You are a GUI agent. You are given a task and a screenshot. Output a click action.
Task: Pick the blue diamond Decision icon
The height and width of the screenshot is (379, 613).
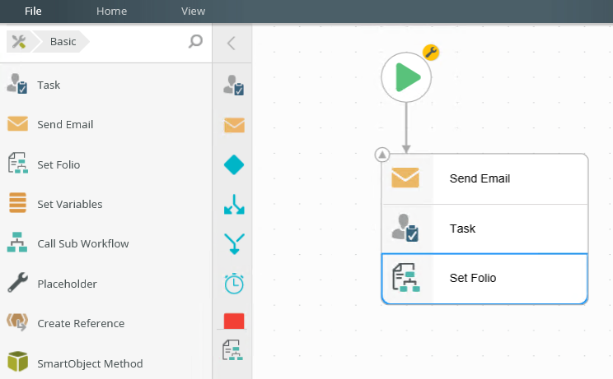(x=234, y=164)
